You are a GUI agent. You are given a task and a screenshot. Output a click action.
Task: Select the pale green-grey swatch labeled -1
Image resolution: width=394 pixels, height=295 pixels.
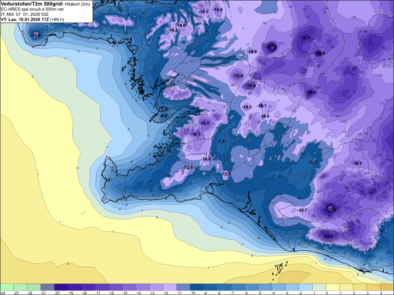tap(319, 287)
